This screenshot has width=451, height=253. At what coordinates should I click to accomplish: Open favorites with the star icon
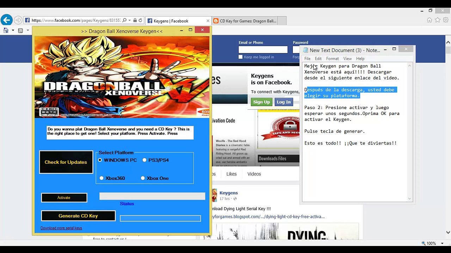(438, 20)
